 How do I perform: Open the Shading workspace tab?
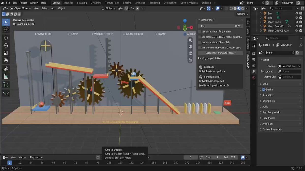click(127, 3)
